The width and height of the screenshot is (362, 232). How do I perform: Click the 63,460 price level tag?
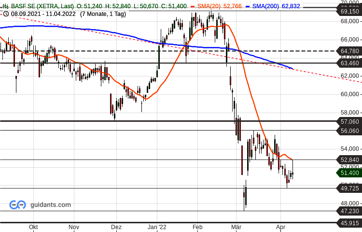click(x=349, y=63)
